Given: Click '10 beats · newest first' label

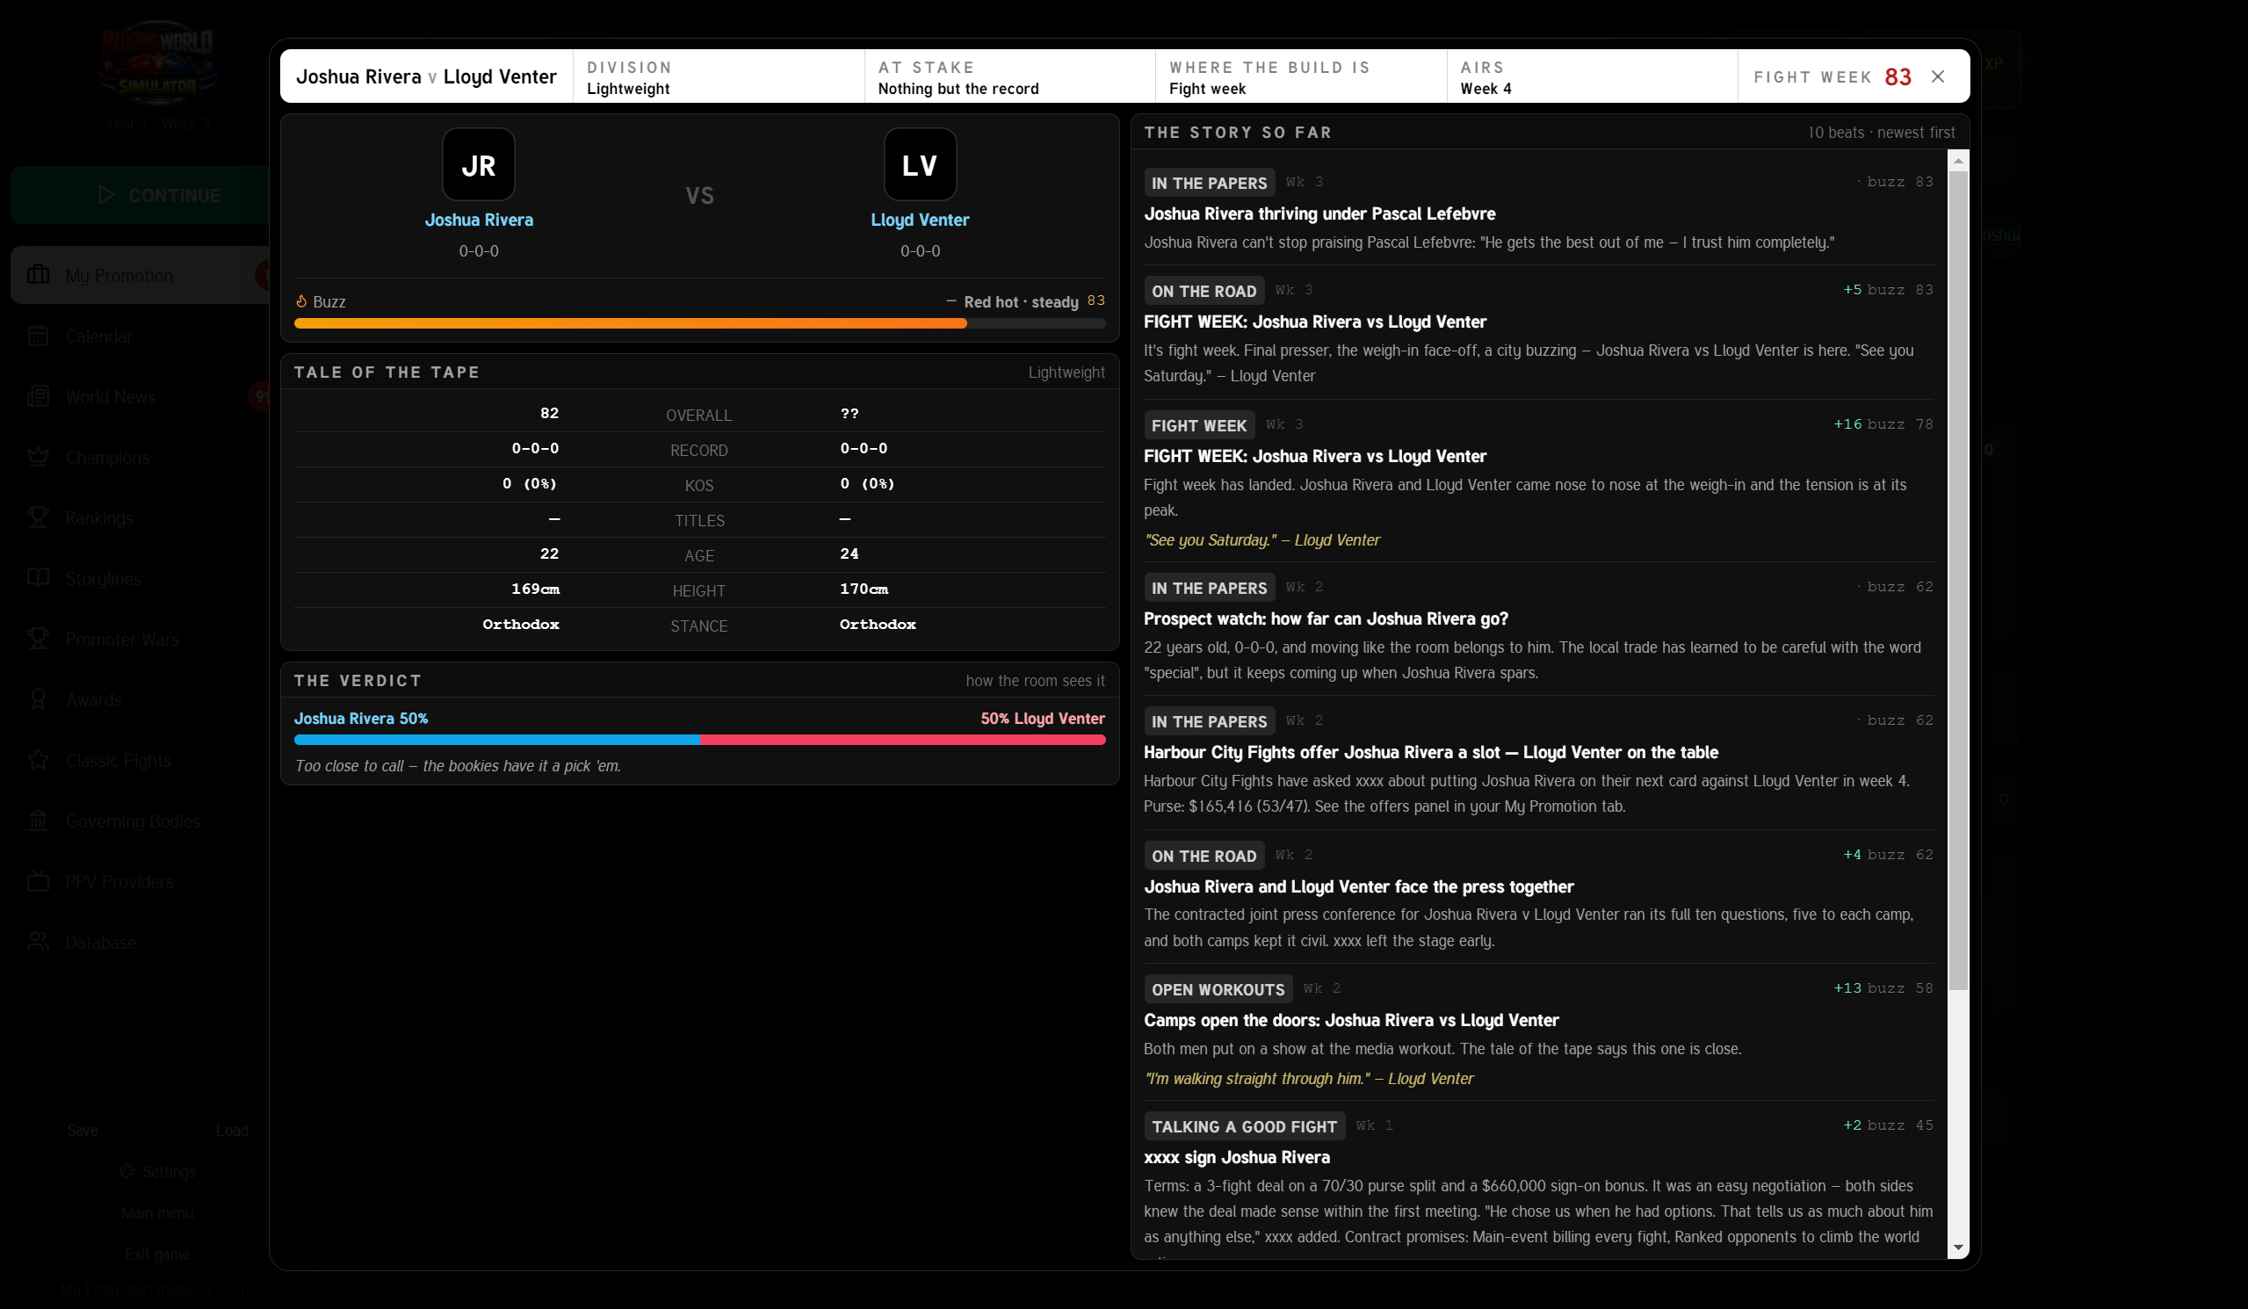Looking at the screenshot, I should point(1882,132).
